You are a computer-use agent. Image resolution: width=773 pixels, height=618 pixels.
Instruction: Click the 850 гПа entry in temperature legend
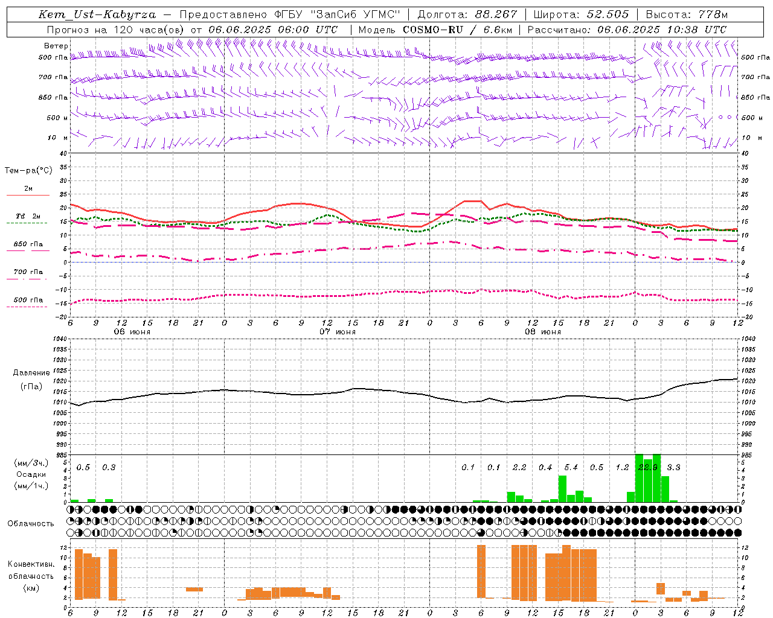tap(28, 244)
